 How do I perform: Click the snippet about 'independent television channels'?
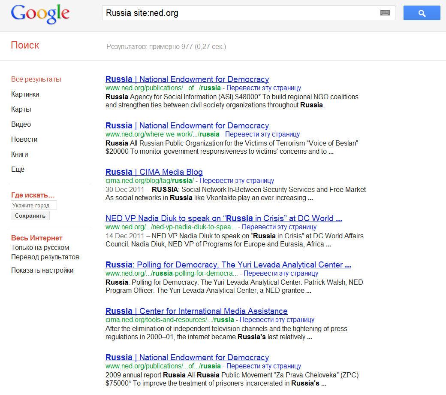[x=226, y=333]
